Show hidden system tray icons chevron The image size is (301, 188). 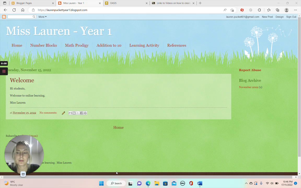click(x=246, y=183)
